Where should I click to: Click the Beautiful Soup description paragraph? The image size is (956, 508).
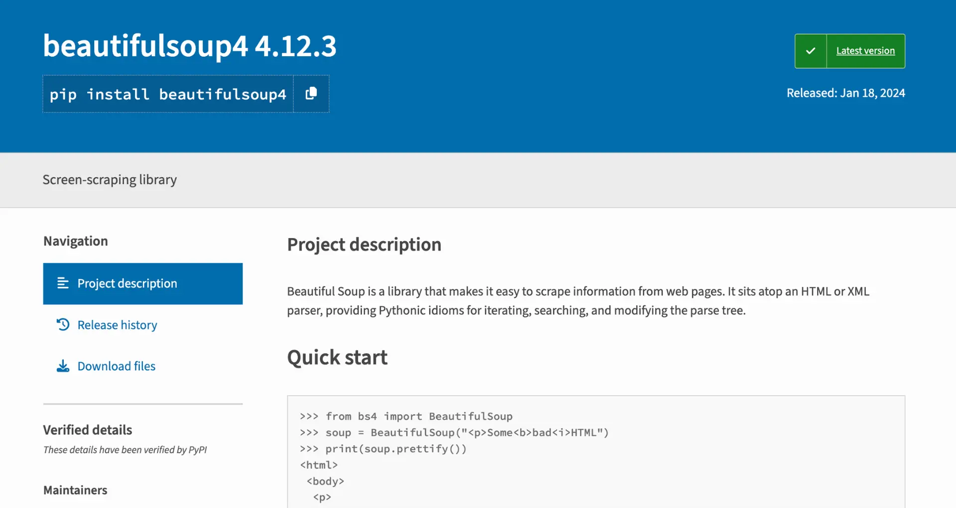coord(578,301)
